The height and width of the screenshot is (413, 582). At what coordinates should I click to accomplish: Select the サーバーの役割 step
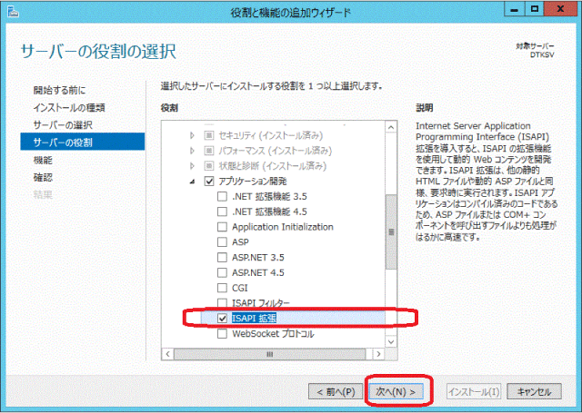click(x=83, y=142)
